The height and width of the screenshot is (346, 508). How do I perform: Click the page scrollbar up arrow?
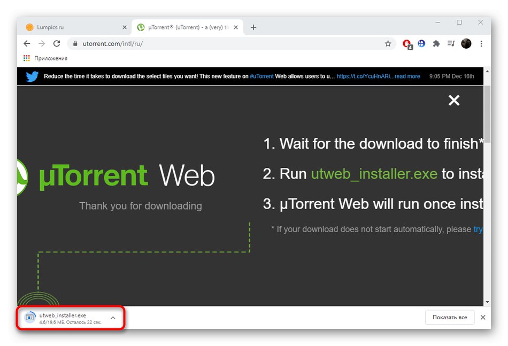coord(487,71)
